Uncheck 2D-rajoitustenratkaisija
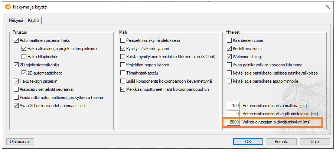336x152 pixels. (16, 65)
